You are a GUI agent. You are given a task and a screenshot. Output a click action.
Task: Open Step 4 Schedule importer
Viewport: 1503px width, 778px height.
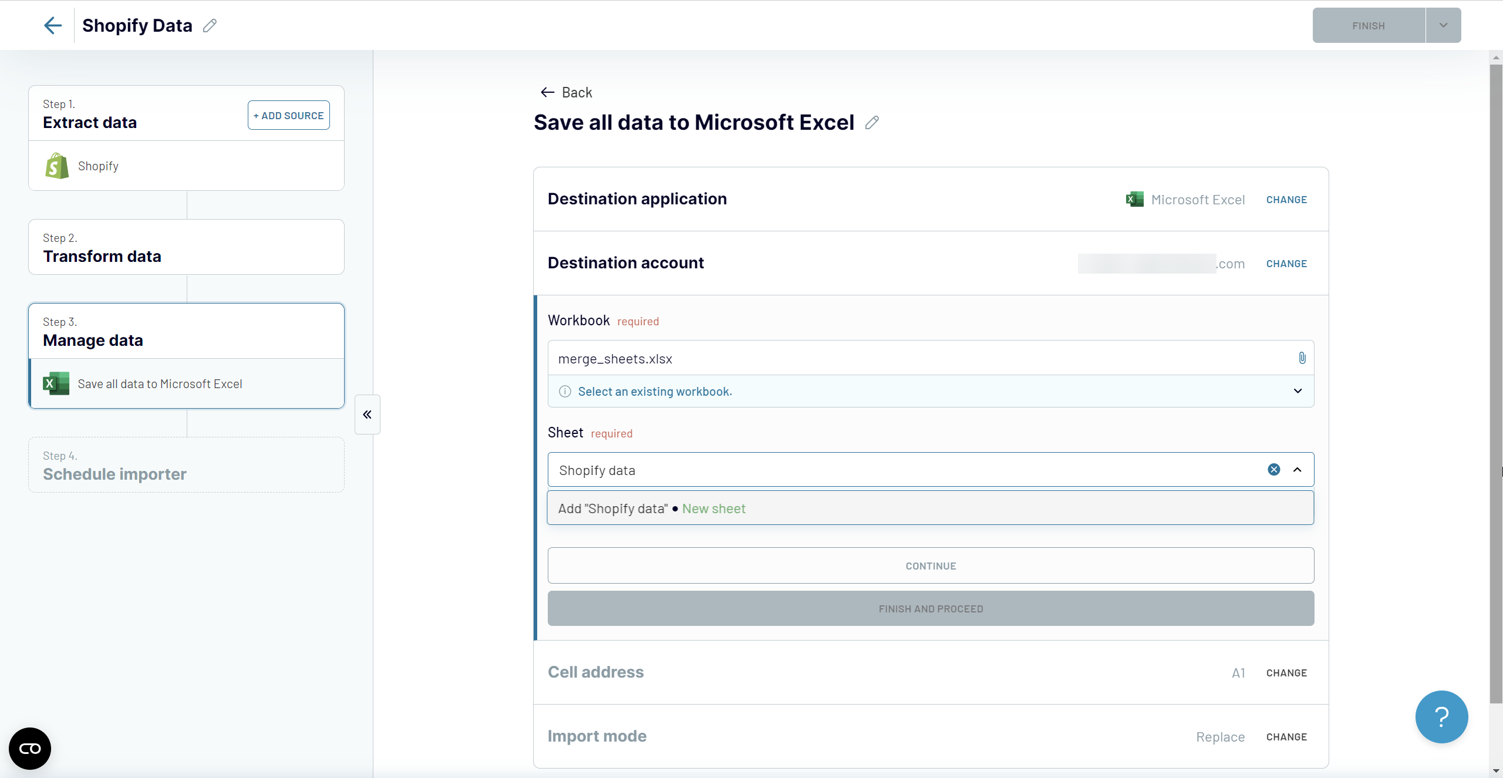pyautogui.click(x=187, y=465)
